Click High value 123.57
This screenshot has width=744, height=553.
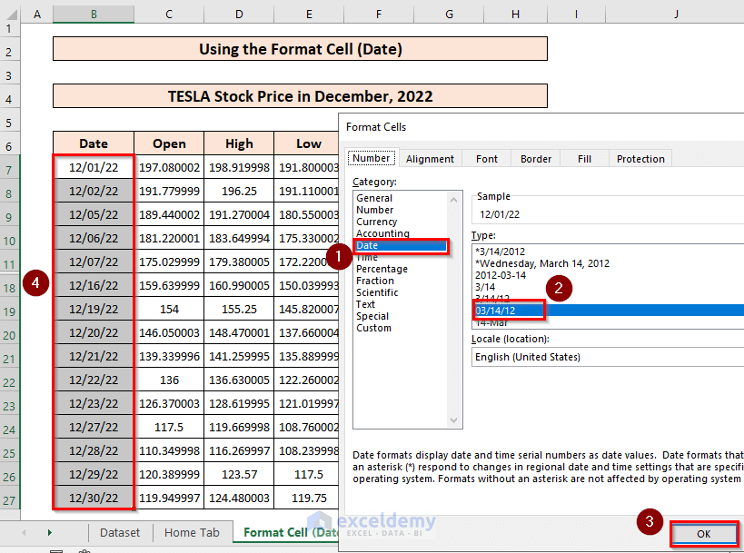239,474
